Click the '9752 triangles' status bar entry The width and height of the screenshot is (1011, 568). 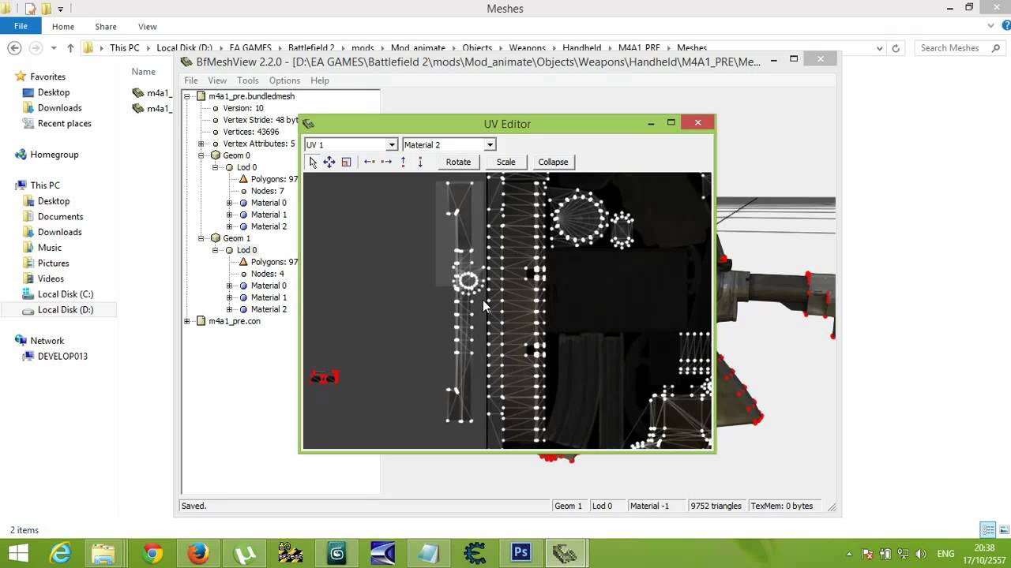716,506
